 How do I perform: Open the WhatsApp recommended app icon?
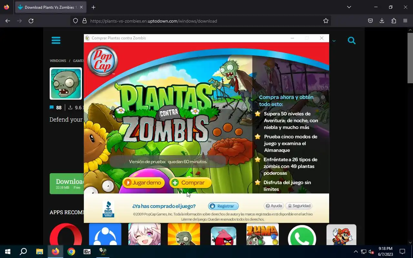pos(302,235)
